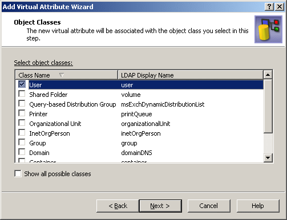Screen dimensions: 287x220
Task: Go Back to previous wizard step
Action: tap(118, 206)
